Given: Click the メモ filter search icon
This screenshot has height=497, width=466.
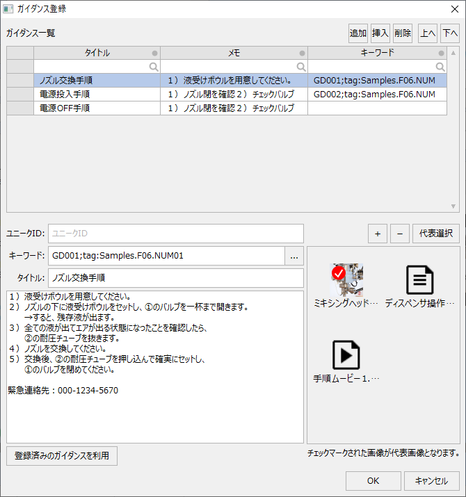Looking at the screenshot, I should coord(301,67).
